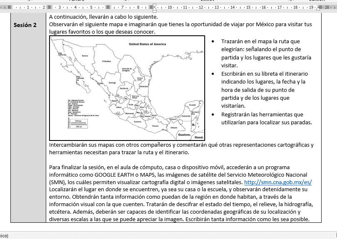The width and height of the screenshot is (337, 239).
Task: Click the hanging indent box below ruler marker
Action: coord(154,11)
